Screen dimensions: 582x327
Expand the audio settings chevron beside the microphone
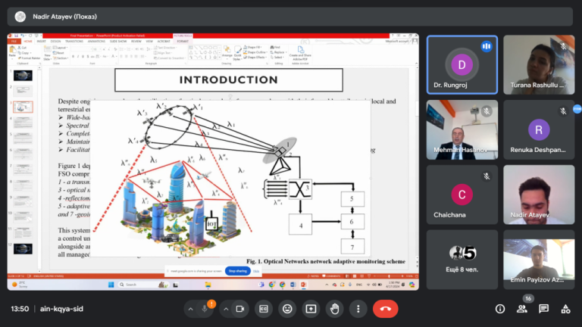click(190, 309)
